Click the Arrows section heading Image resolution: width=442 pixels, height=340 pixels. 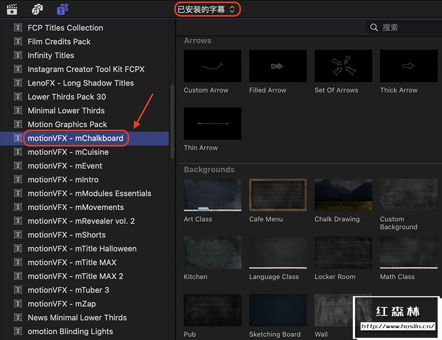(x=197, y=41)
